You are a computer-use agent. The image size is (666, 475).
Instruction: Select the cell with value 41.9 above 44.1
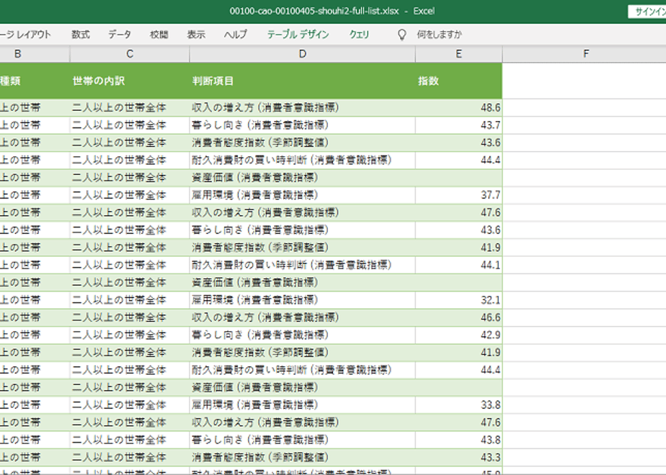(458, 248)
